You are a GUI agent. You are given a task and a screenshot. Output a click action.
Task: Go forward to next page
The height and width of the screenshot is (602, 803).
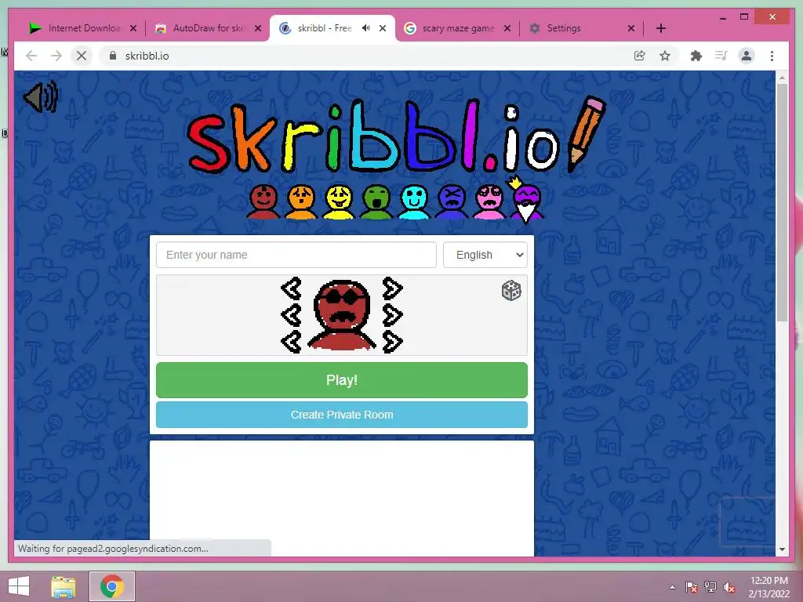tap(56, 56)
